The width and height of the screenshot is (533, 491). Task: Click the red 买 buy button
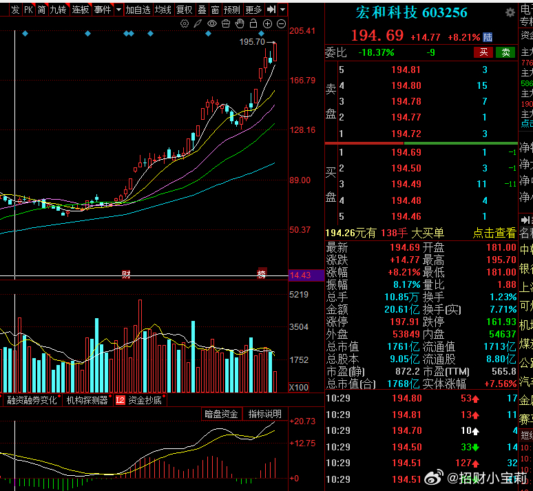point(483,52)
